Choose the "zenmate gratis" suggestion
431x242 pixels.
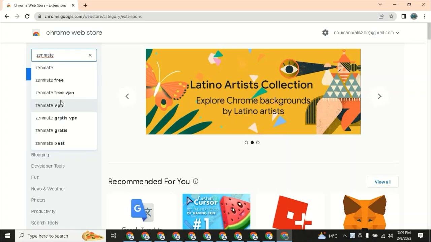click(64, 130)
